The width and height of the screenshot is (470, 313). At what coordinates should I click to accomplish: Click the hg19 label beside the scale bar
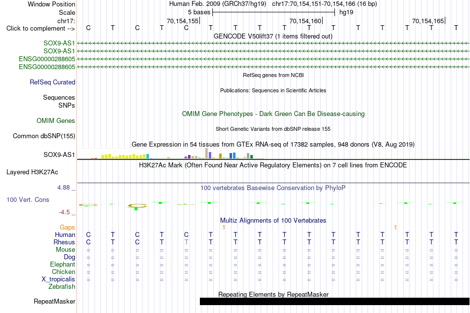(346, 12)
